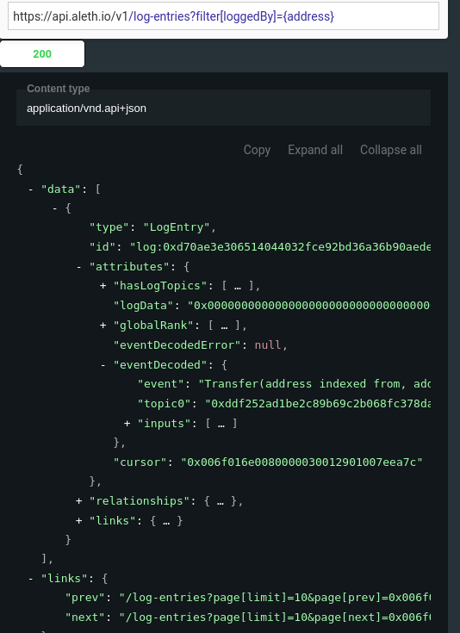Click the application/vnd.api+json content type box

[x=223, y=108]
